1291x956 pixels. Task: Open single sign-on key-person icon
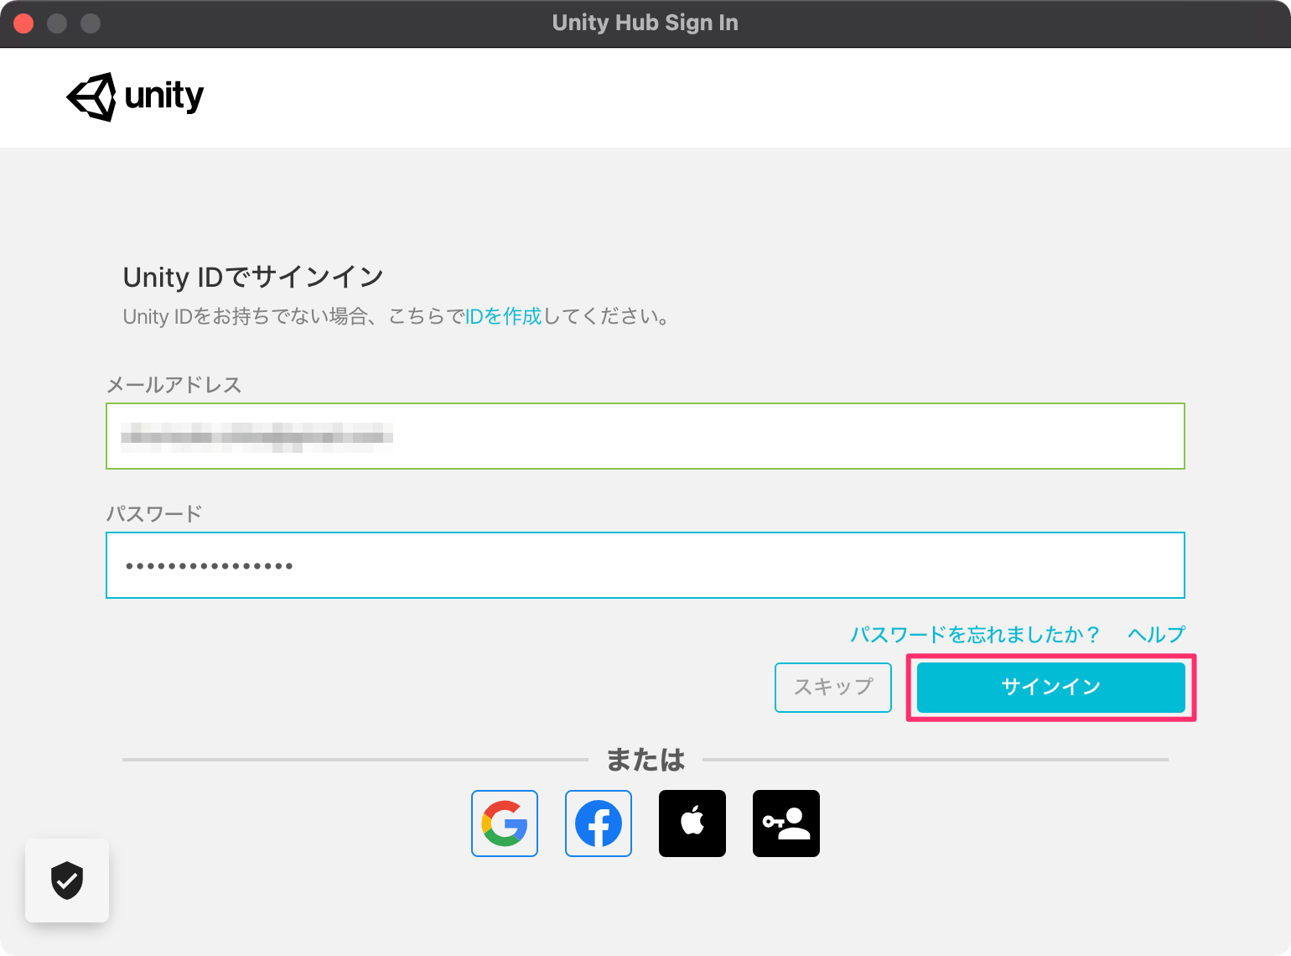(x=786, y=824)
